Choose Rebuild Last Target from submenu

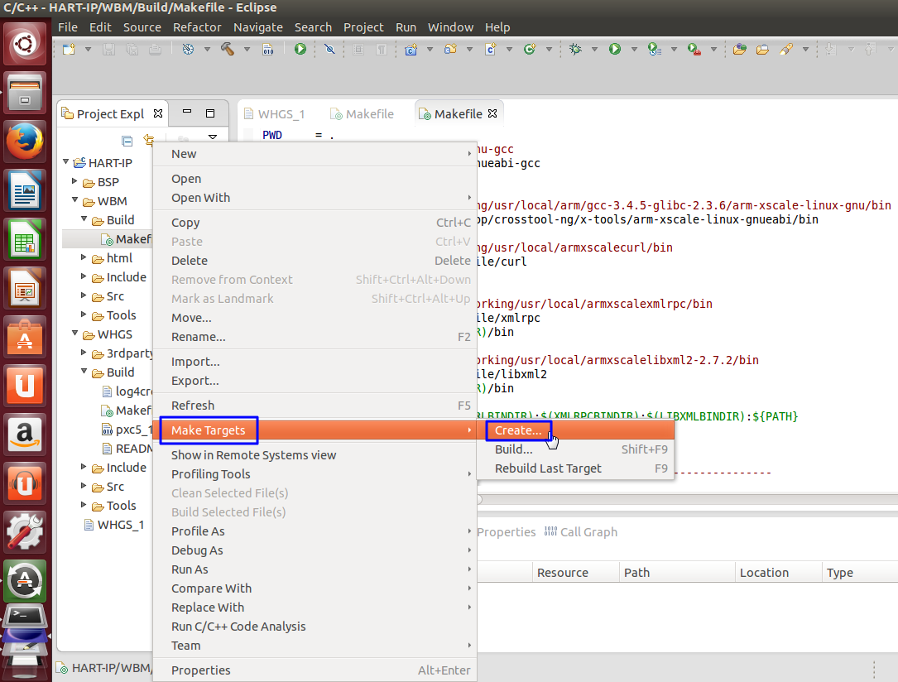point(548,468)
